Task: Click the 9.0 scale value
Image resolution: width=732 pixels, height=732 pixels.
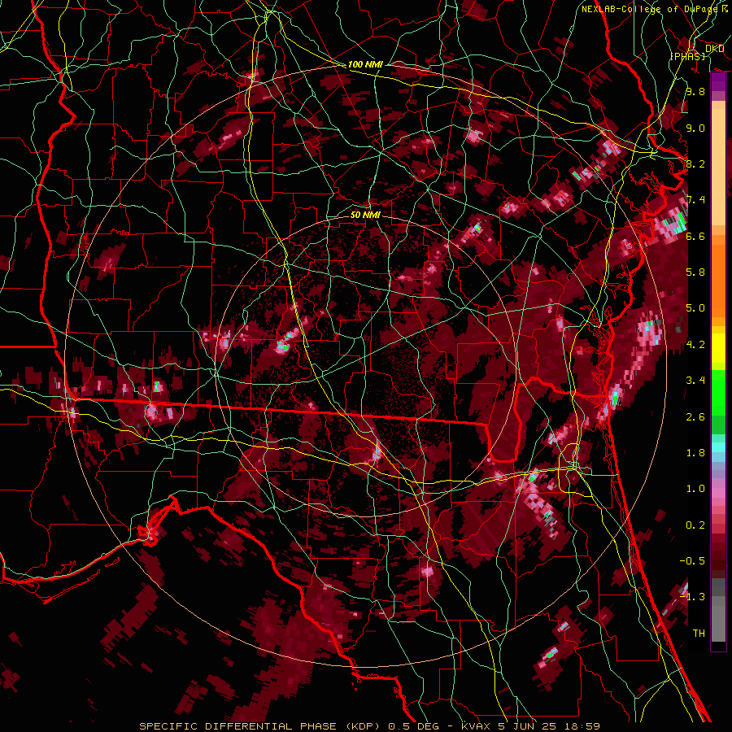Action: [x=695, y=128]
